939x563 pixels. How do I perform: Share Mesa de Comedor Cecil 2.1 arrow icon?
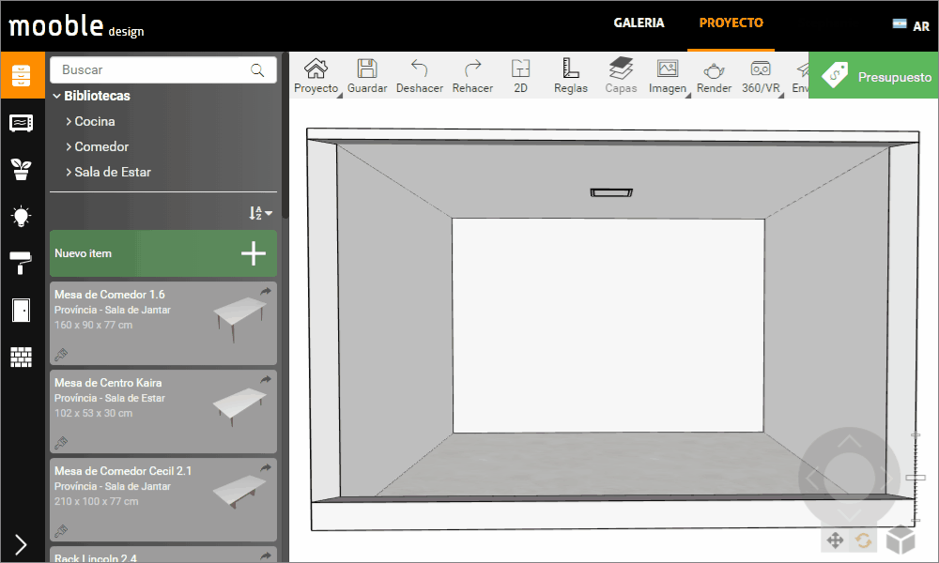tap(266, 467)
